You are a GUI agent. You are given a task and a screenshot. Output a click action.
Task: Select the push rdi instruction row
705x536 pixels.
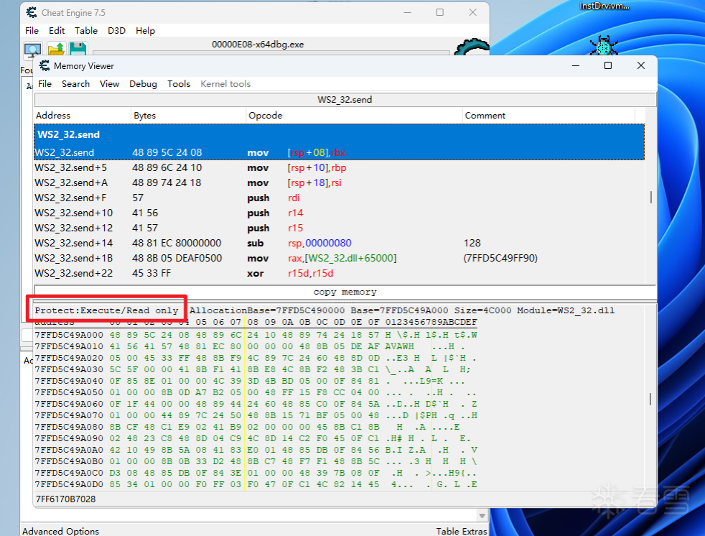339,198
